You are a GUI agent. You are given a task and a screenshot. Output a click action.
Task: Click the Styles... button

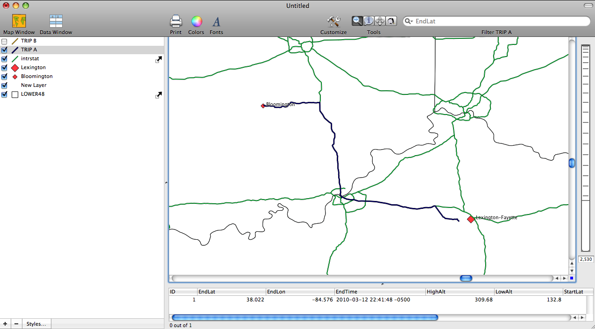36,324
